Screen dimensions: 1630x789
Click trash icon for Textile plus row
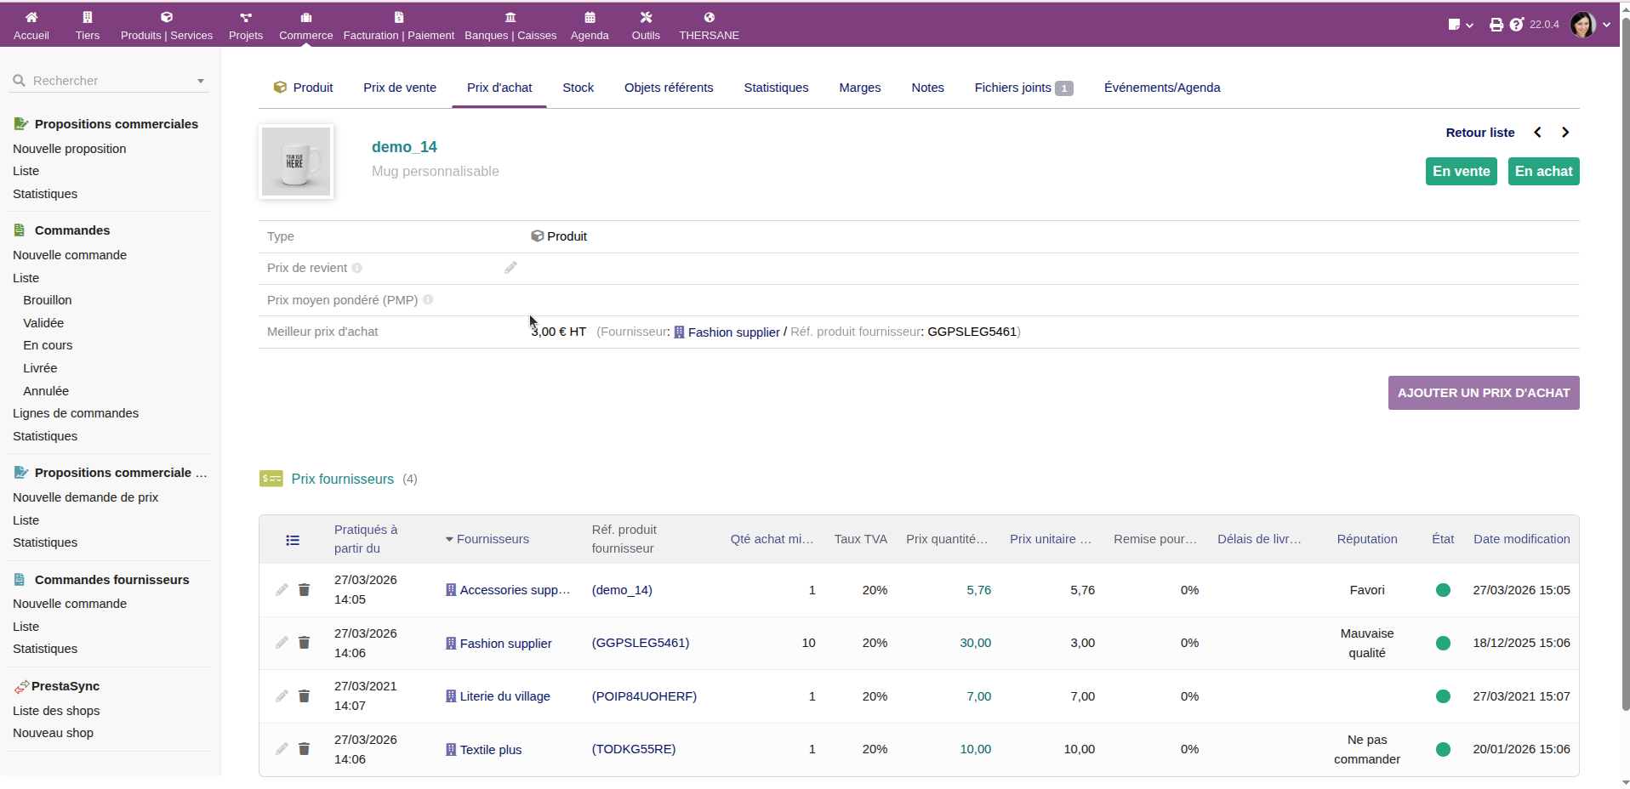[x=304, y=749]
